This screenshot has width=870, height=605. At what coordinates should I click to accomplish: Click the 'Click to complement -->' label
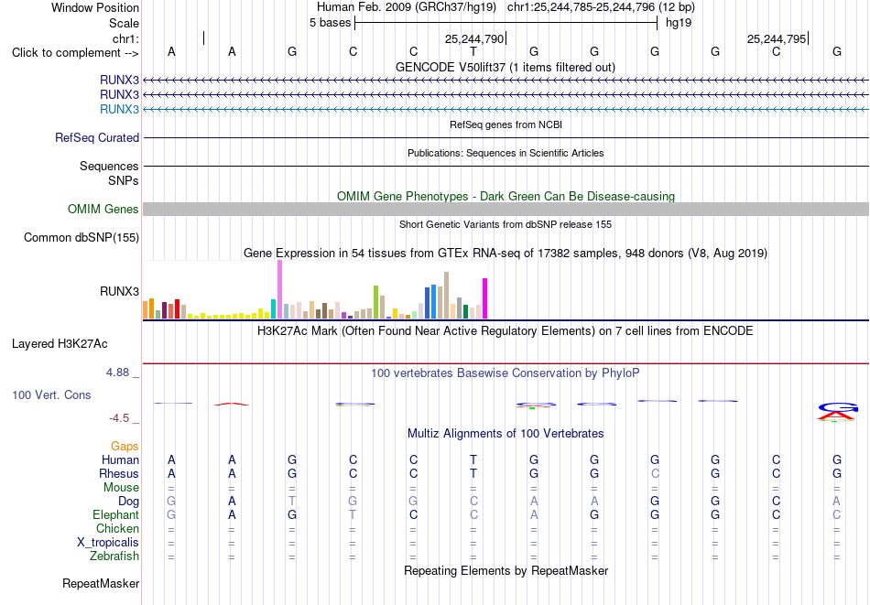click(75, 53)
